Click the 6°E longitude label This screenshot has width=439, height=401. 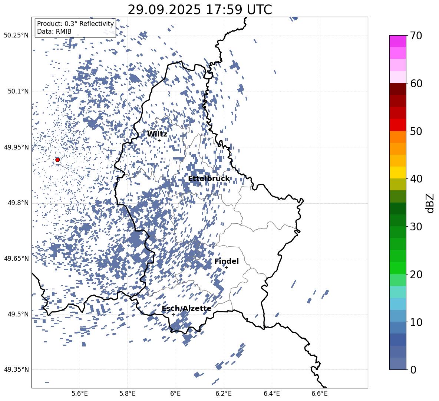point(175,394)
